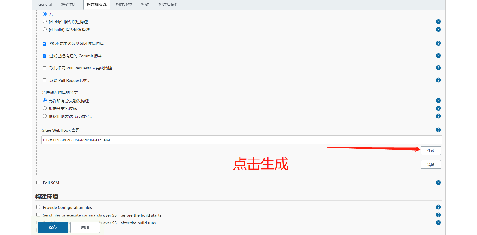Screen dimensions: 477x235
Task: Select [ci-skip] 指令跳过构建 radio option
Action: click(x=45, y=22)
